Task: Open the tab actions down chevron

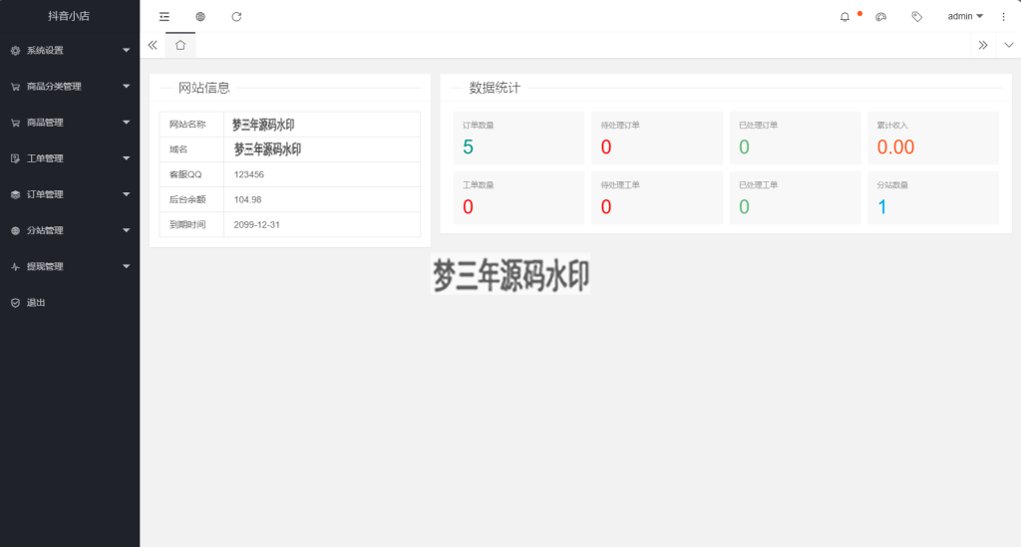Action: point(1009,45)
